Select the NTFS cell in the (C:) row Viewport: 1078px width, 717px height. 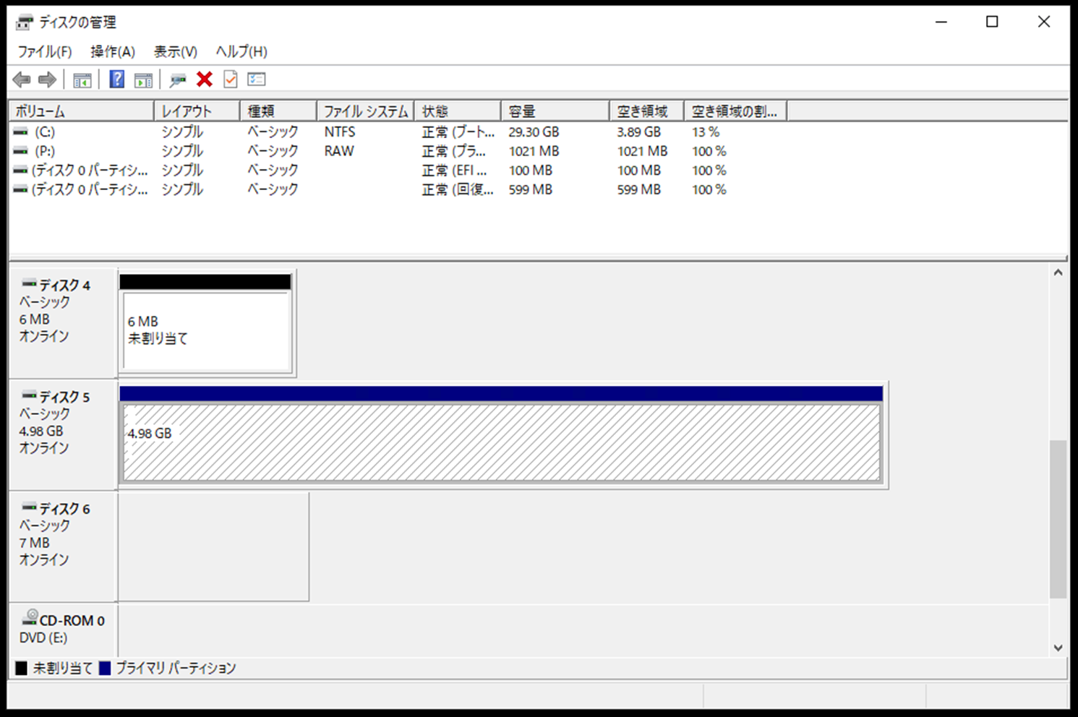coord(340,132)
